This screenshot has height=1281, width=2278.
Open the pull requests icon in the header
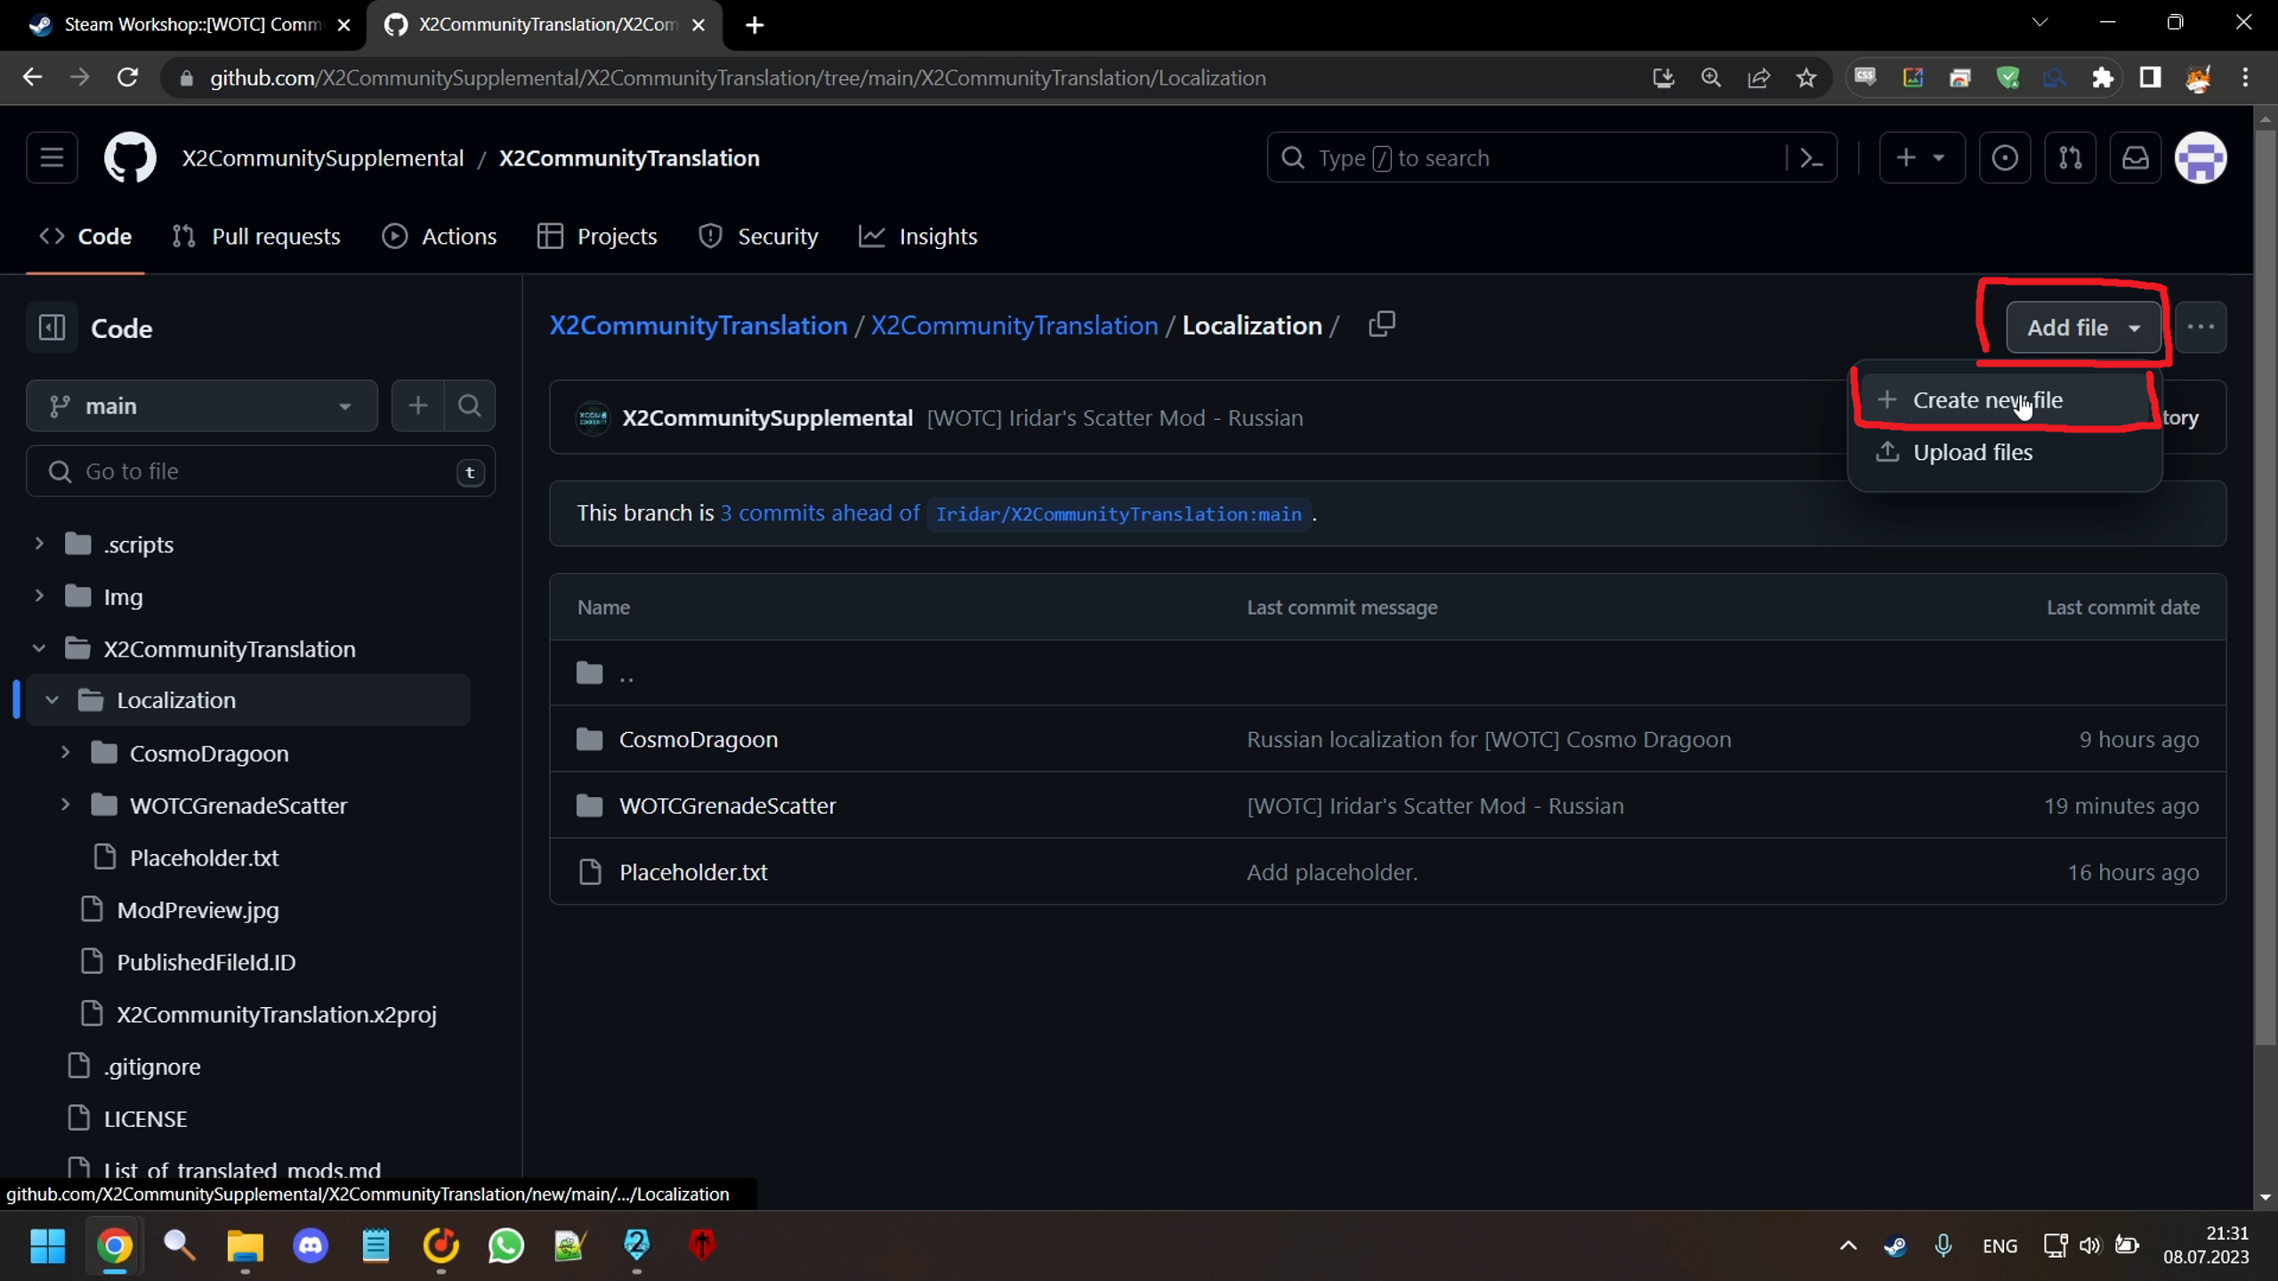(x=2070, y=157)
